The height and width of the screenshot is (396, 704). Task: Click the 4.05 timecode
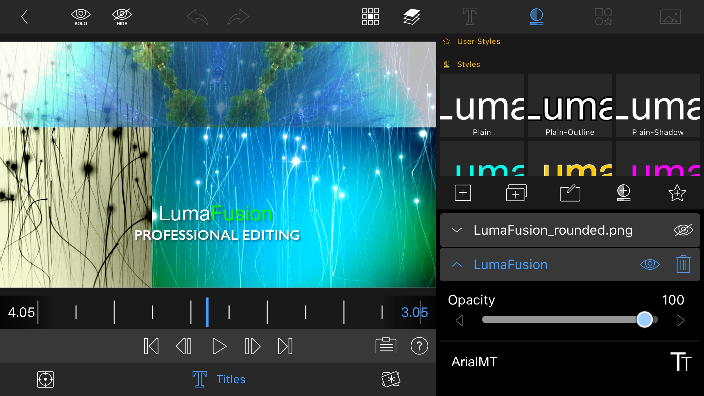tap(21, 312)
